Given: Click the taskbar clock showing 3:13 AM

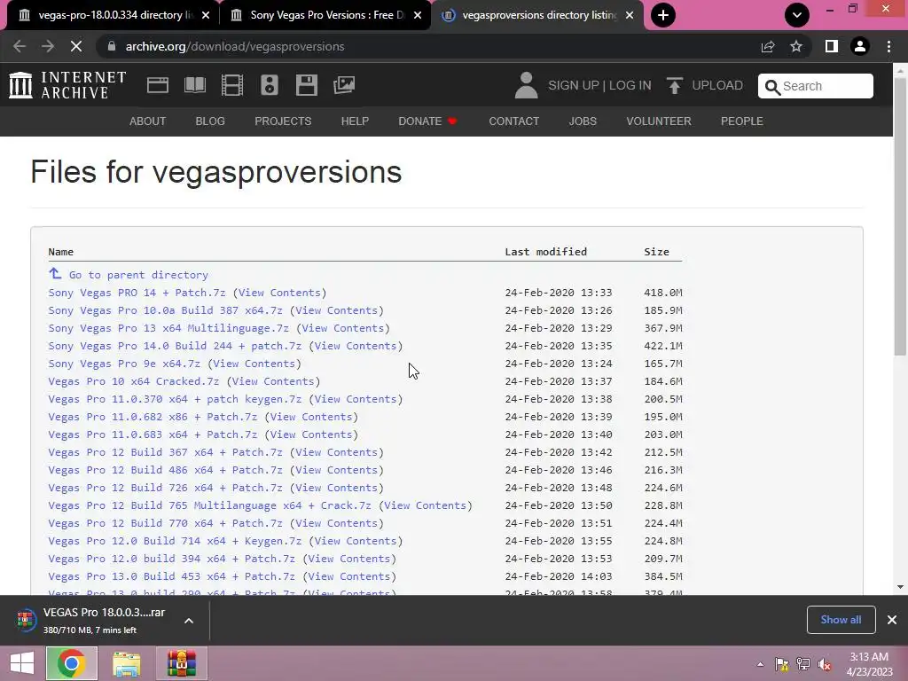Looking at the screenshot, I should 869,664.
